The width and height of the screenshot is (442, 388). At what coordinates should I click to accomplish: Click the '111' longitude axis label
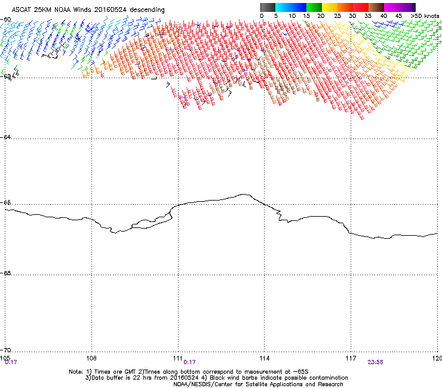click(178, 358)
